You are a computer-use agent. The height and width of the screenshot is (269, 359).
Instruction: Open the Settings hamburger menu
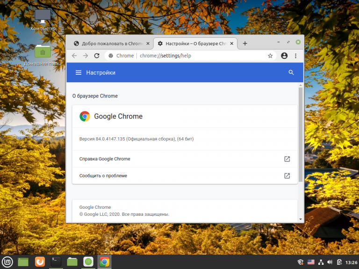79,72
